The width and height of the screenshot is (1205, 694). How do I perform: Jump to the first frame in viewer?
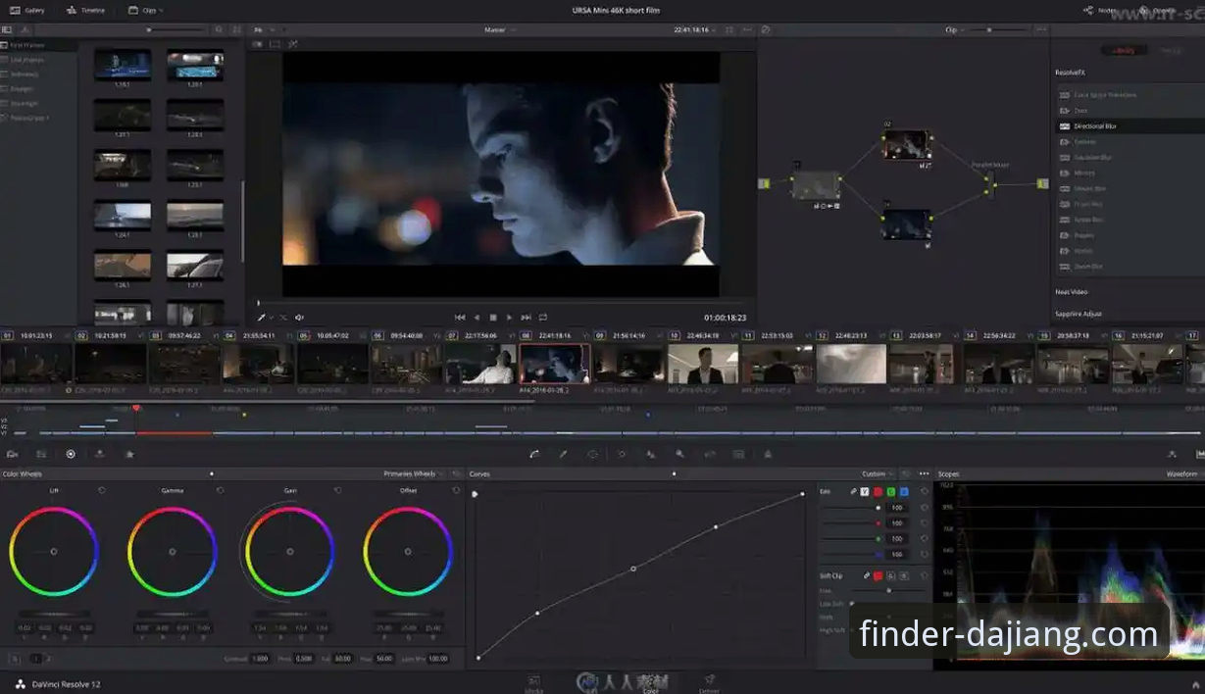pos(460,317)
